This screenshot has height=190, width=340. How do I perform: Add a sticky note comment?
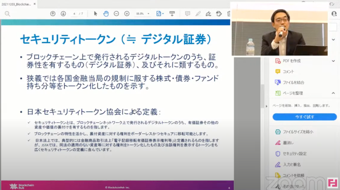coord(188,14)
